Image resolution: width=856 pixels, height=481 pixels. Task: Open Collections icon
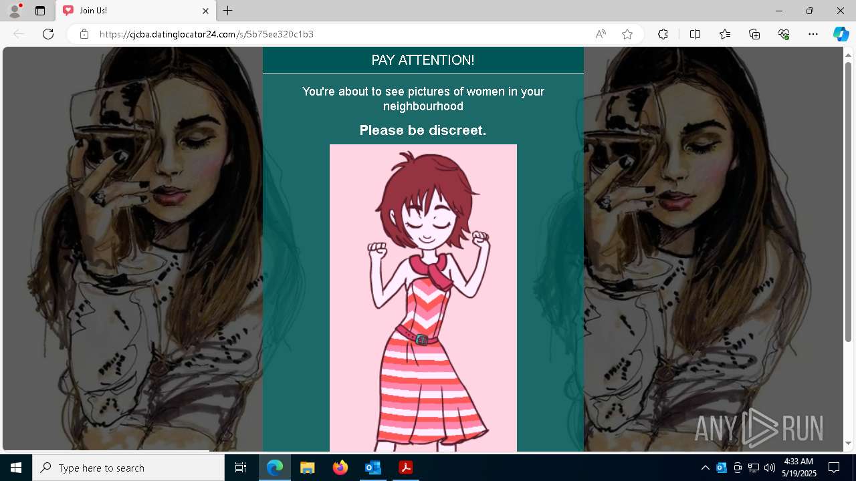[x=754, y=34]
